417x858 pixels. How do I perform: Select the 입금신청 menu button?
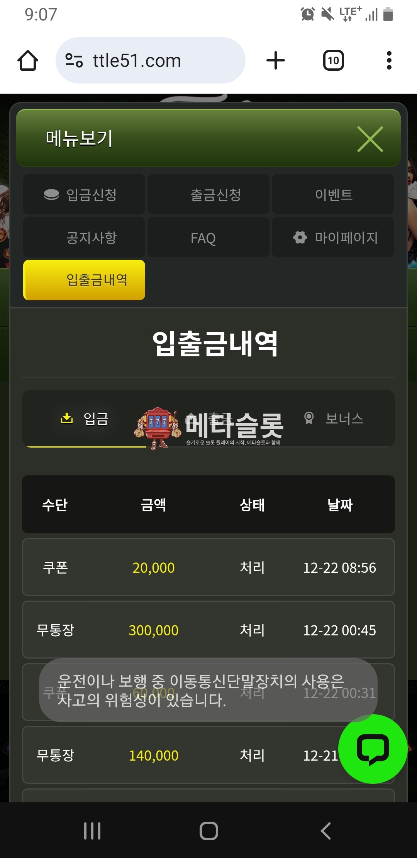point(84,194)
